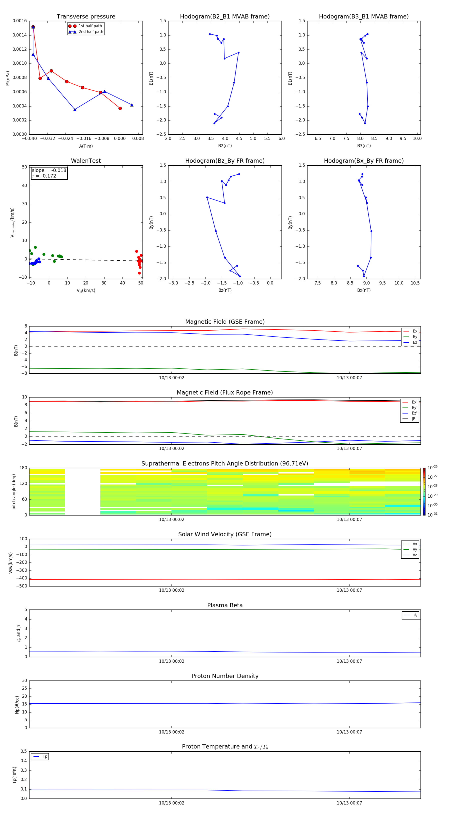Click the "Solar Wind Velocity (GSE Frame)" title
The height and width of the screenshot is (825, 450).
tap(225, 534)
